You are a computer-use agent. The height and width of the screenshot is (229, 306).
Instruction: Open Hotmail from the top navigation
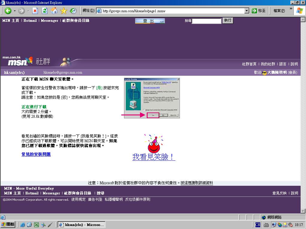coord(30,21)
